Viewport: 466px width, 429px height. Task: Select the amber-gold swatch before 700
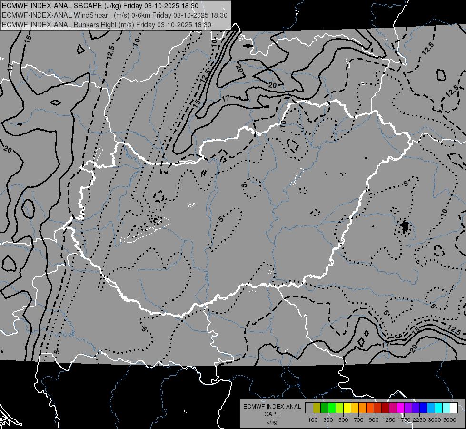[x=355, y=408]
